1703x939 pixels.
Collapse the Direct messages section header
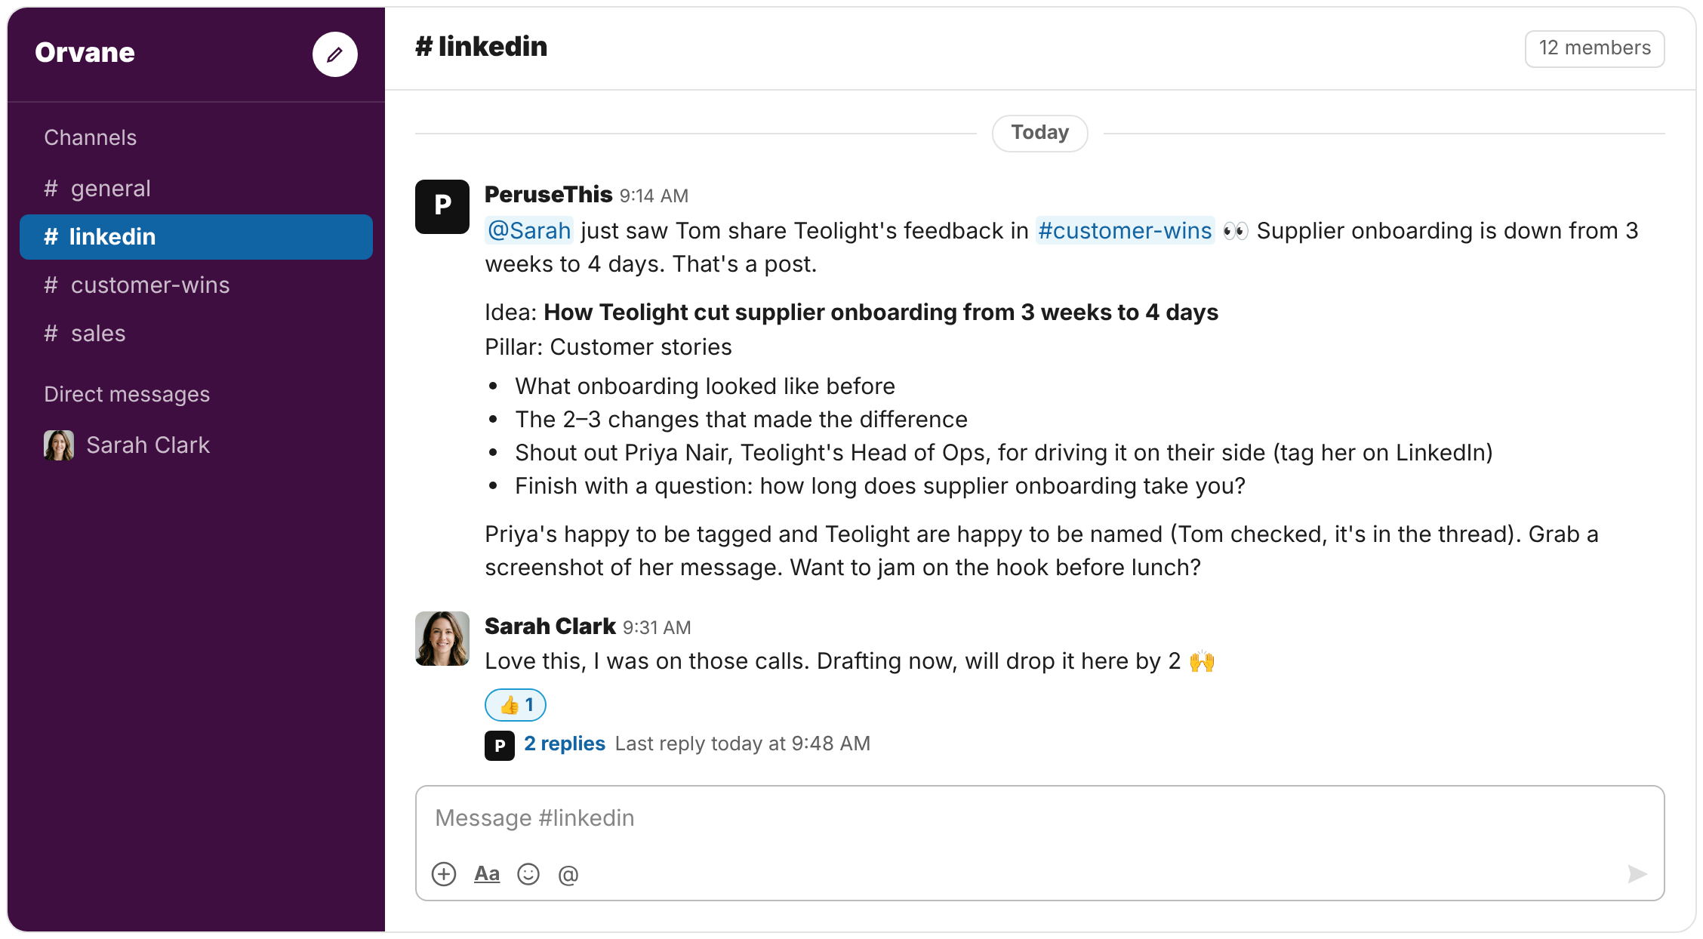point(127,394)
